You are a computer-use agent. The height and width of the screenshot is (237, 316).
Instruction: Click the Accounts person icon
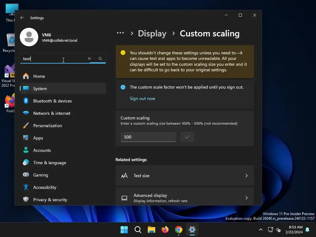pyautogui.click(x=26, y=150)
